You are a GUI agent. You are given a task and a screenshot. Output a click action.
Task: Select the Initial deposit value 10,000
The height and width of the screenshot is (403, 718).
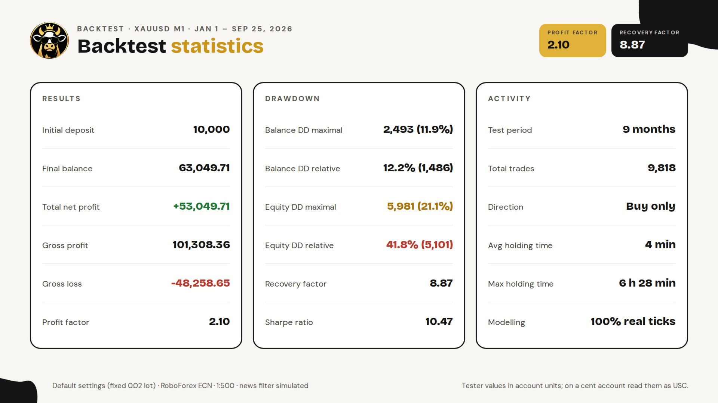[211, 129]
